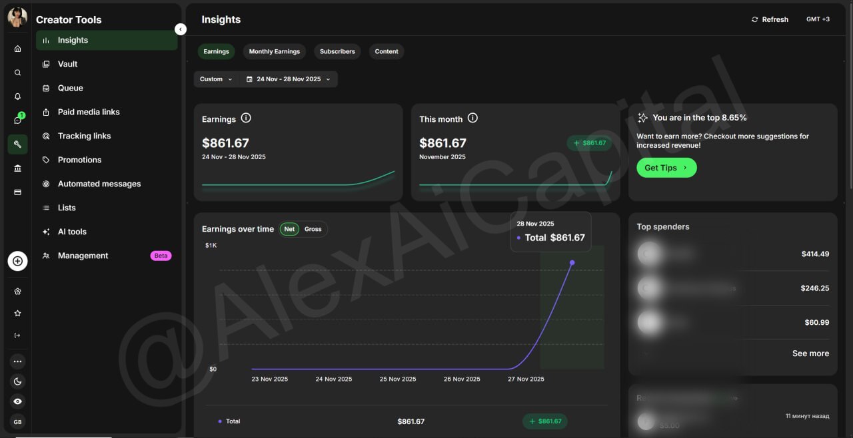The height and width of the screenshot is (438, 853).
Task: Click the info icon beside Earnings
Action: click(x=246, y=118)
